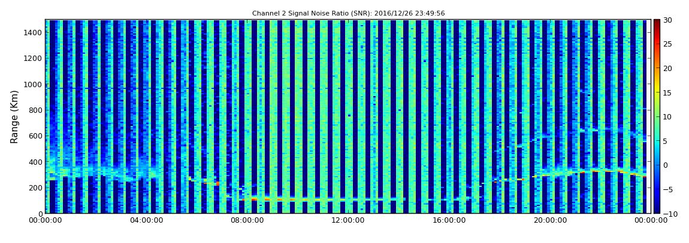Image resolution: width=689 pixels, height=243 pixels.
Task: Click the colorbar 30 value label
Action: 667,20
